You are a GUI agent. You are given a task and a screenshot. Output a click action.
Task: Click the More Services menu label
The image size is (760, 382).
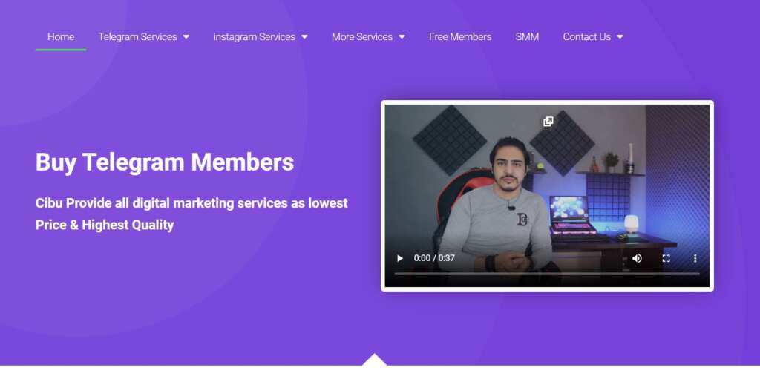coord(362,37)
